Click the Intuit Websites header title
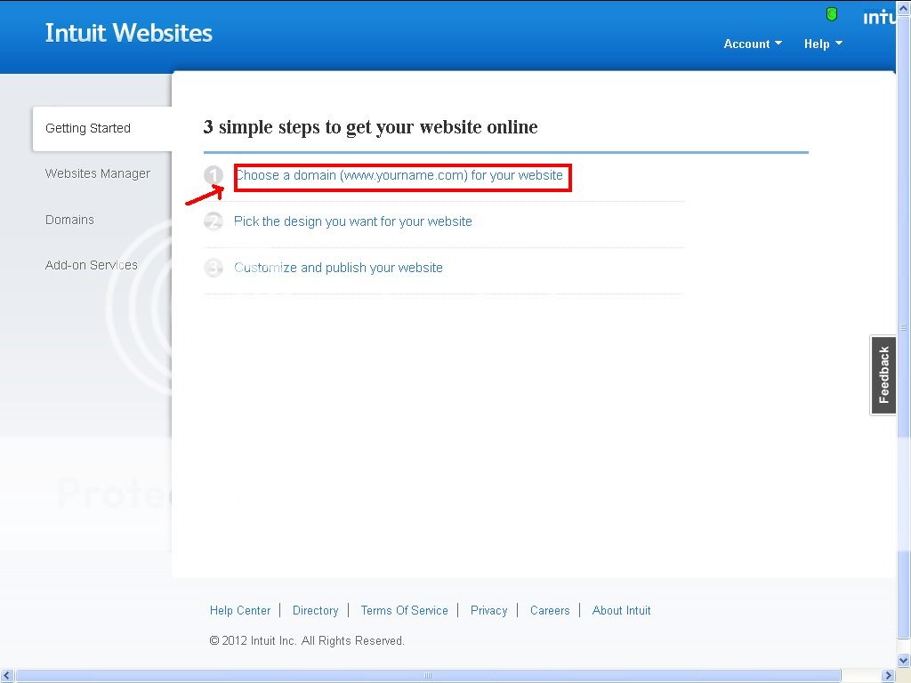911x683 pixels. 129,33
